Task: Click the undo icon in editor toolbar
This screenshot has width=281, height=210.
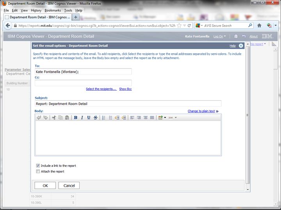Action: 39,117
